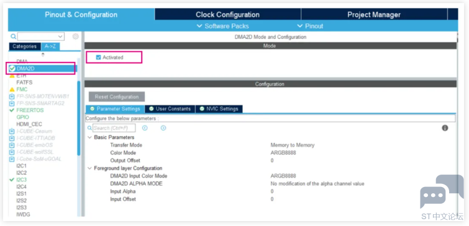Click the download icon beside I-CUBE-wolfSSL
The image size is (469, 226).
(12, 152)
